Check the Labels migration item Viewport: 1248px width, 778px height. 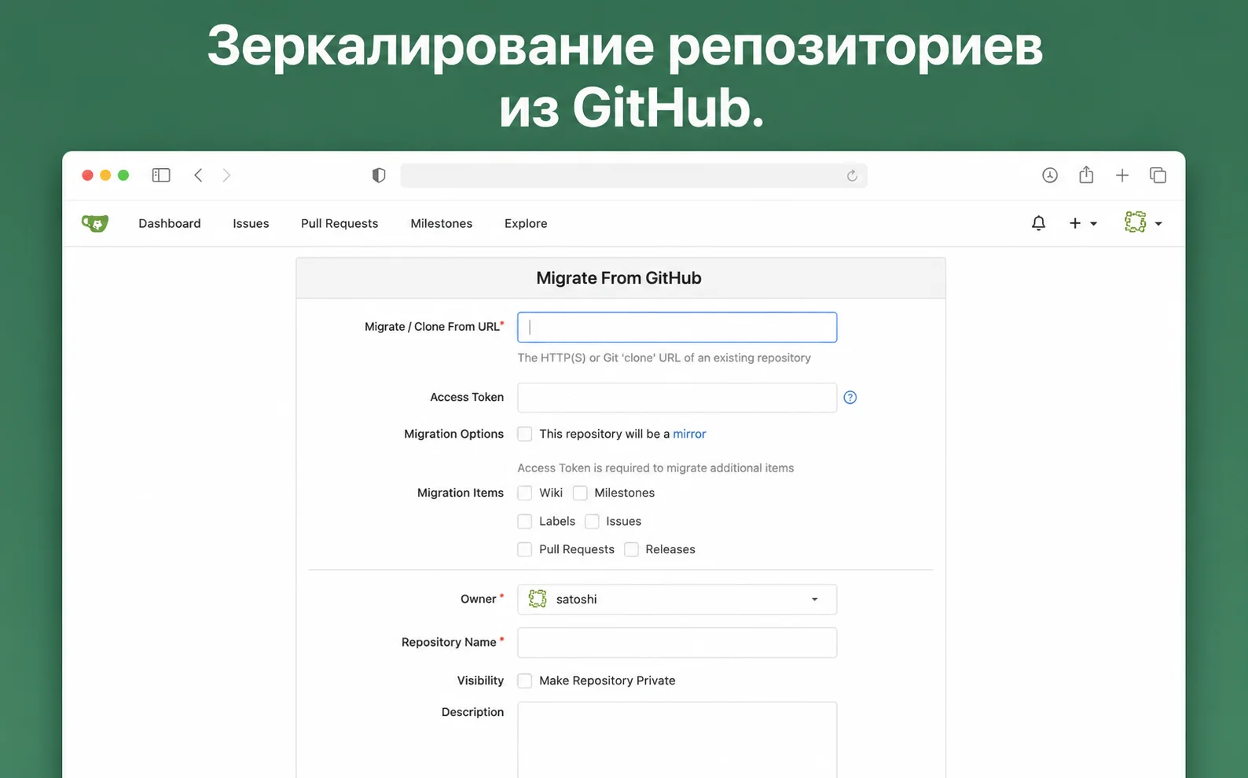[x=525, y=521]
